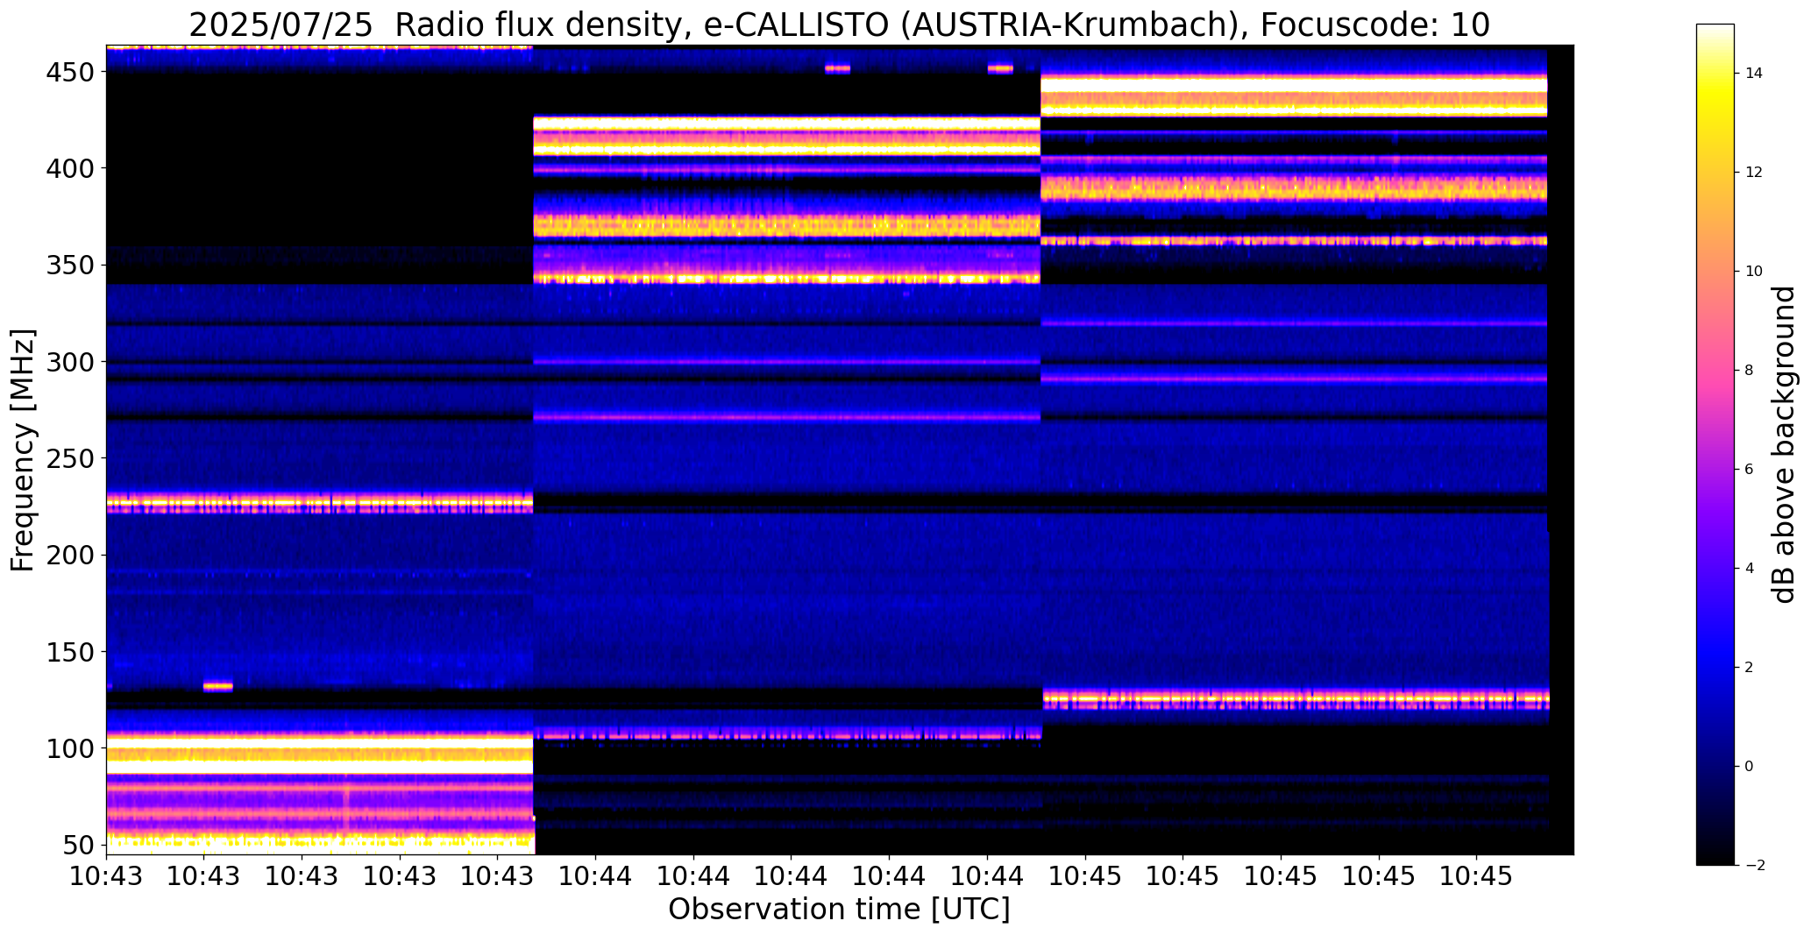This screenshot has width=1811, height=935.
Task: Click the 0 tick label on the colorbar
Action: tap(1749, 767)
